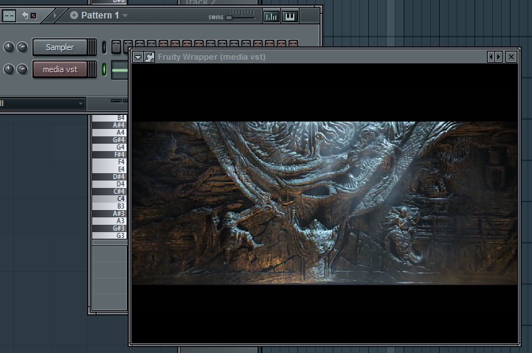Click the D#4 piano key
The image size is (532, 353).
[109, 177]
